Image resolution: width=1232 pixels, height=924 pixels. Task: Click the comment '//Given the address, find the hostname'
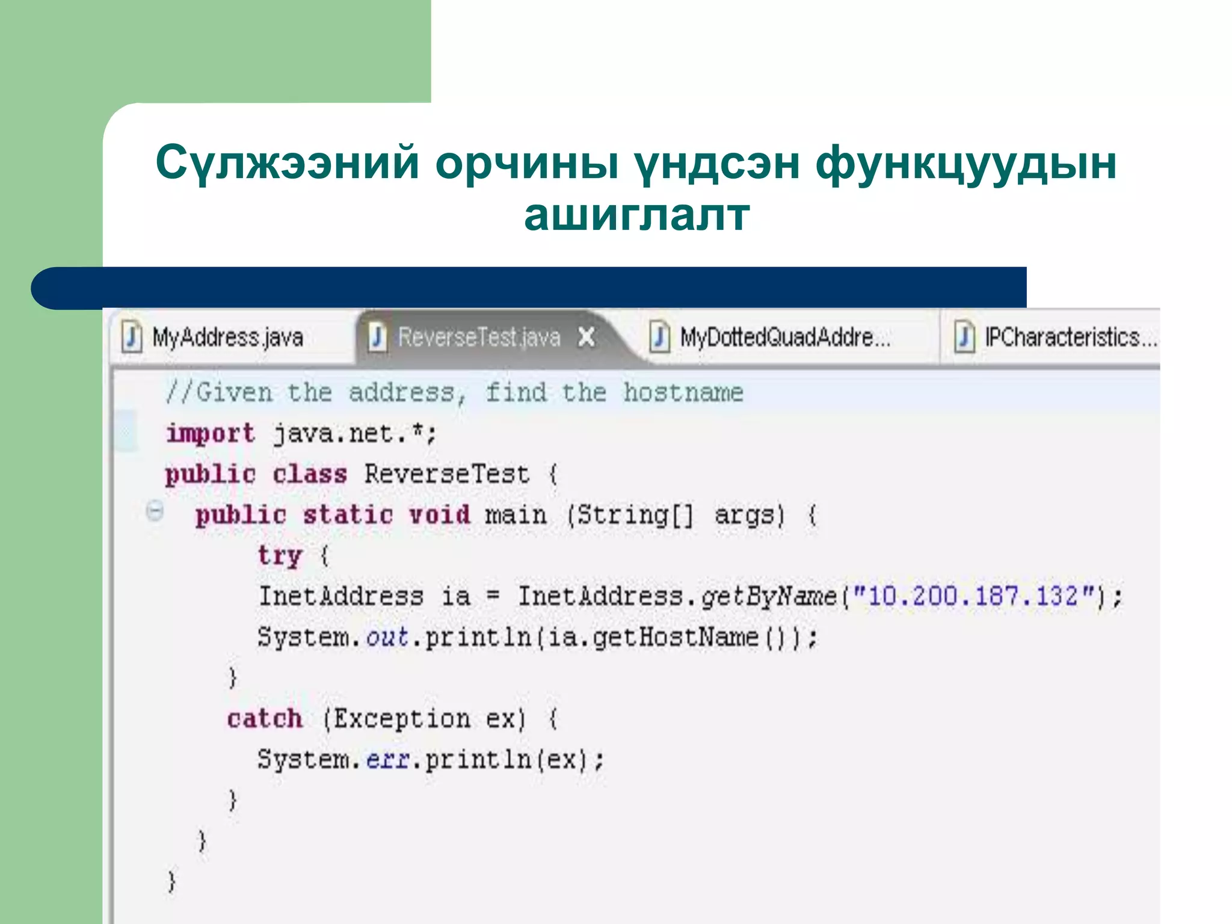point(455,393)
